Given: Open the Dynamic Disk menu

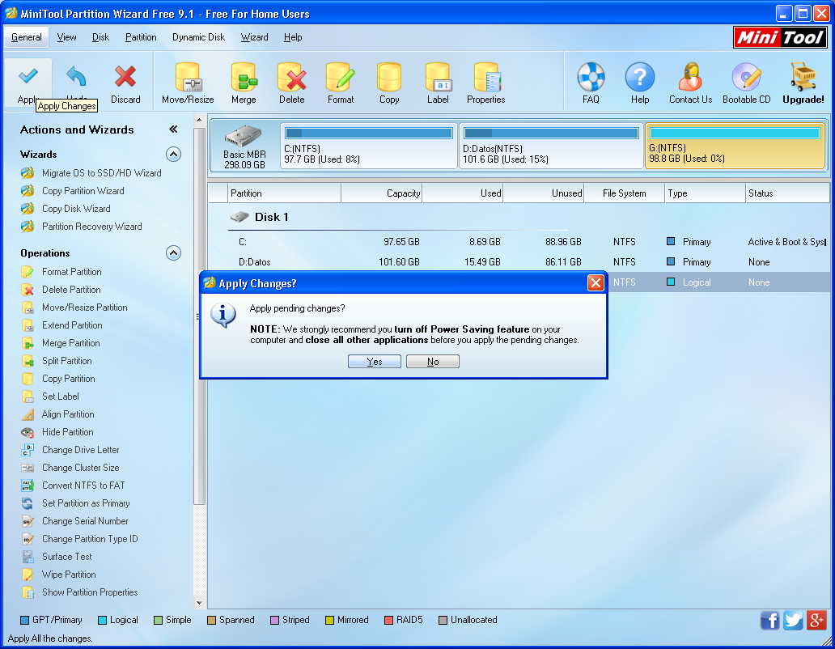Looking at the screenshot, I should click(x=197, y=37).
